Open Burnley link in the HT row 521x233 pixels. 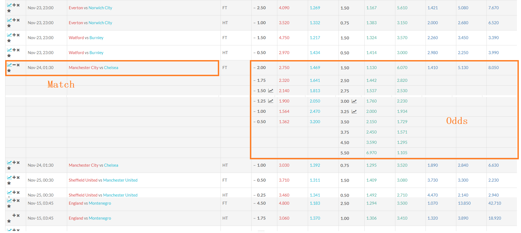click(x=97, y=53)
